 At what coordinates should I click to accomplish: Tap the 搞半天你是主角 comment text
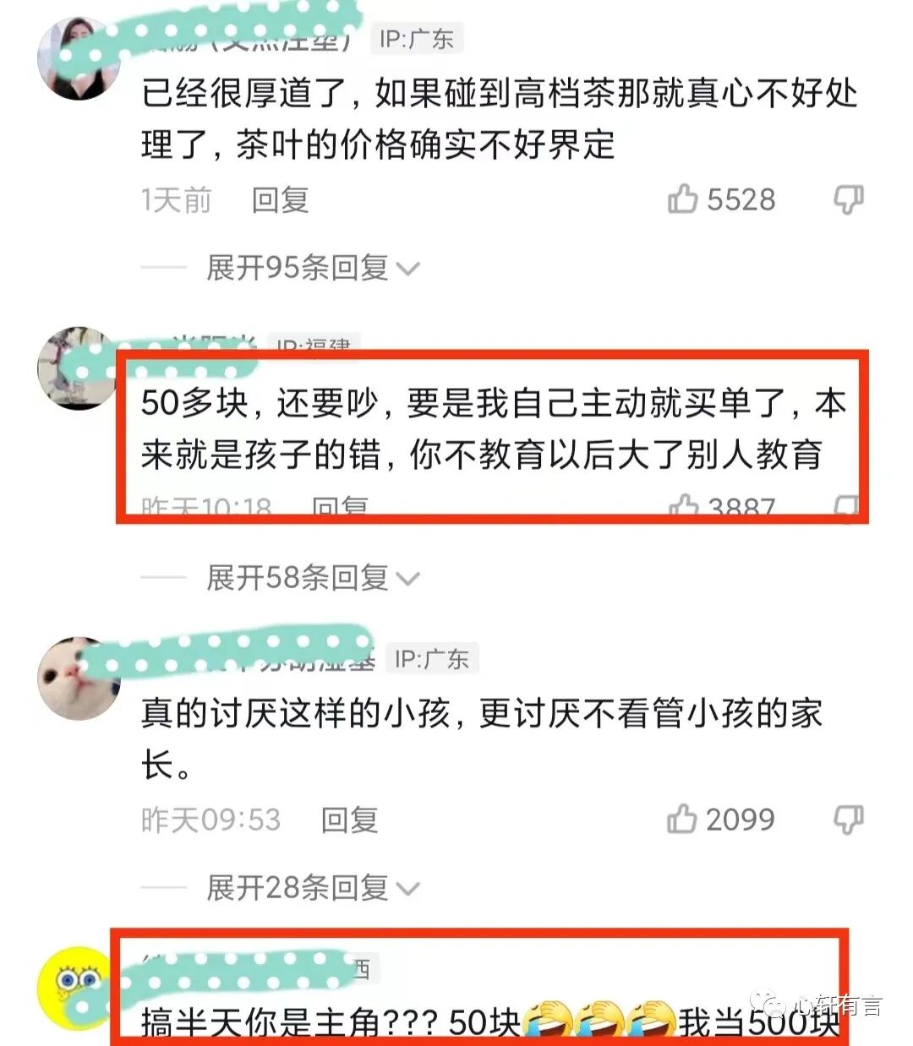(490, 1022)
